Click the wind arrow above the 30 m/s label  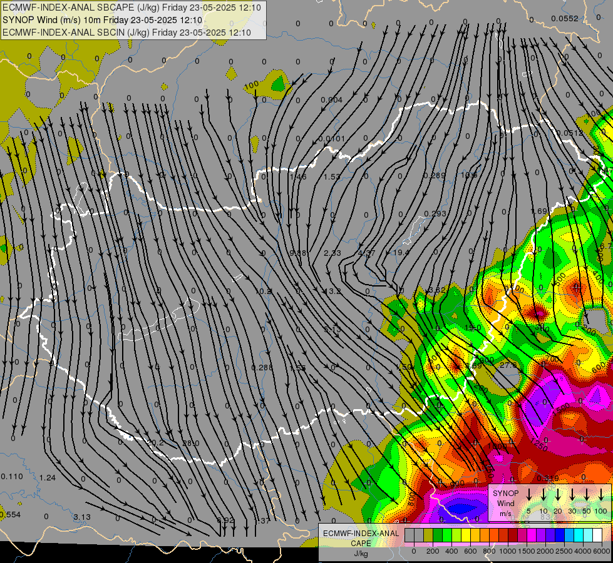572,494
